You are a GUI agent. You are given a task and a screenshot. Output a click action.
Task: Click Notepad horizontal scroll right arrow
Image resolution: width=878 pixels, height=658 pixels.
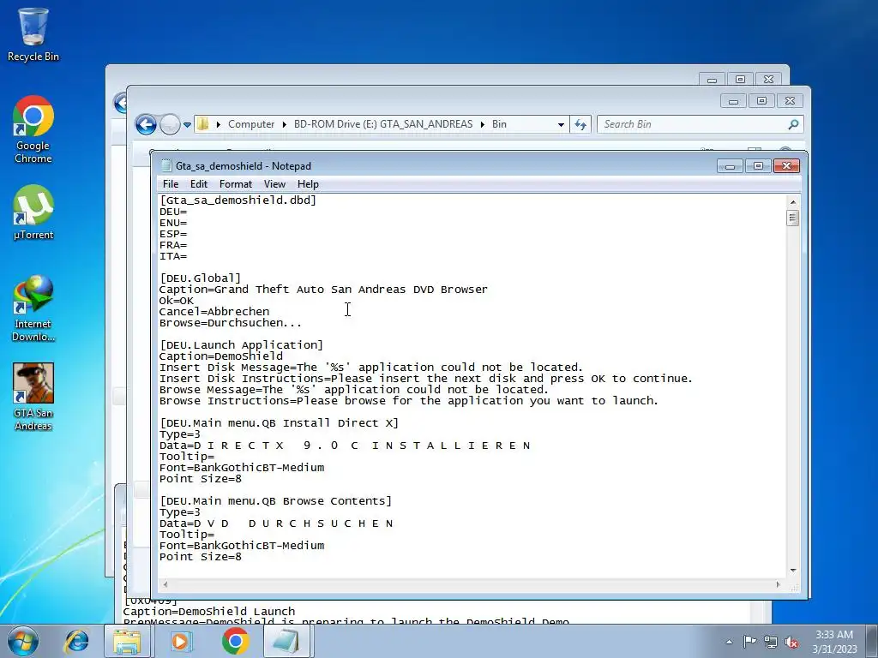point(778,584)
